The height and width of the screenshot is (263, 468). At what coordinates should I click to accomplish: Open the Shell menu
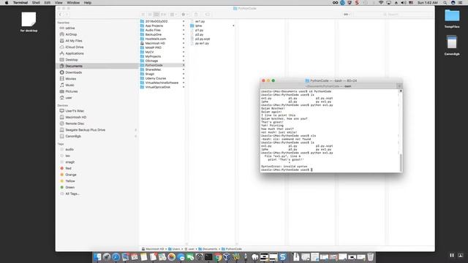click(x=36, y=3)
